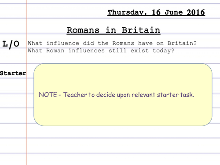This screenshot has height=165, width=220.
Task: Select the line 'What Roman influences still exist today?'
Action: [x=101, y=51]
